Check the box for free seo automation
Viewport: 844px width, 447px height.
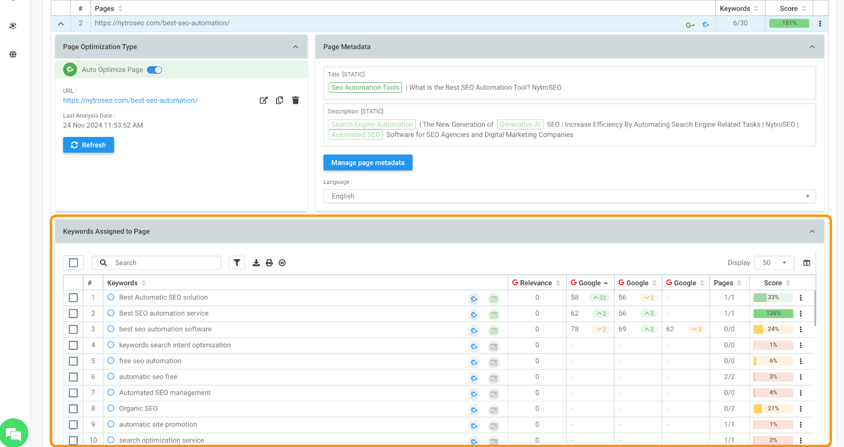[x=73, y=361]
